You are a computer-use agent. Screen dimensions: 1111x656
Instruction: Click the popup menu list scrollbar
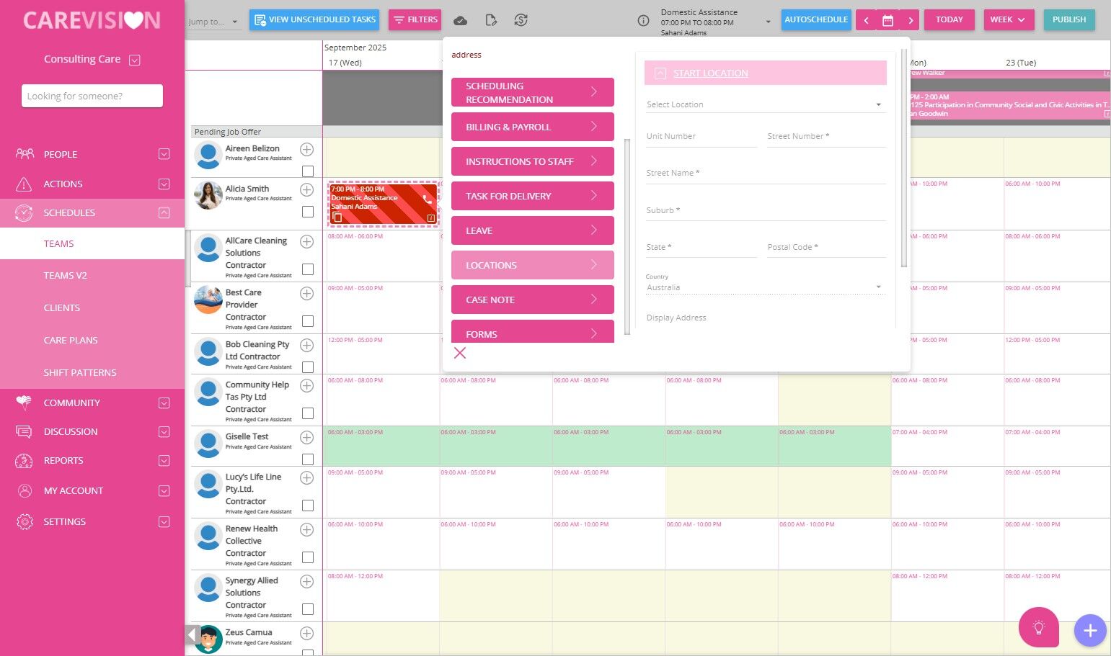627,237
